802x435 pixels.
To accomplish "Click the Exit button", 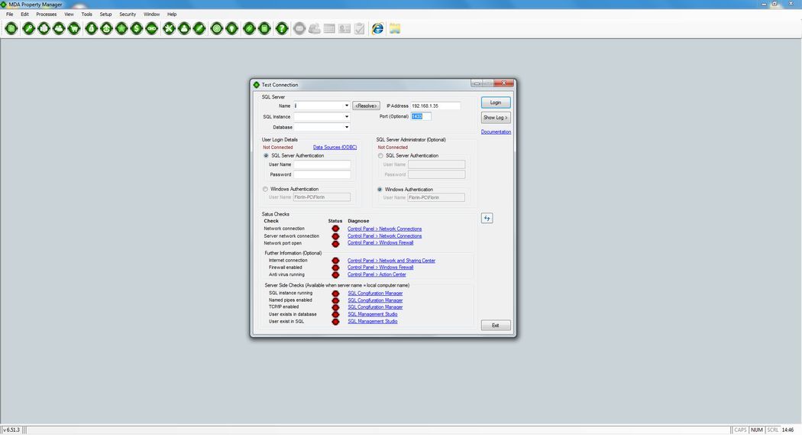I will pyautogui.click(x=496, y=326).
